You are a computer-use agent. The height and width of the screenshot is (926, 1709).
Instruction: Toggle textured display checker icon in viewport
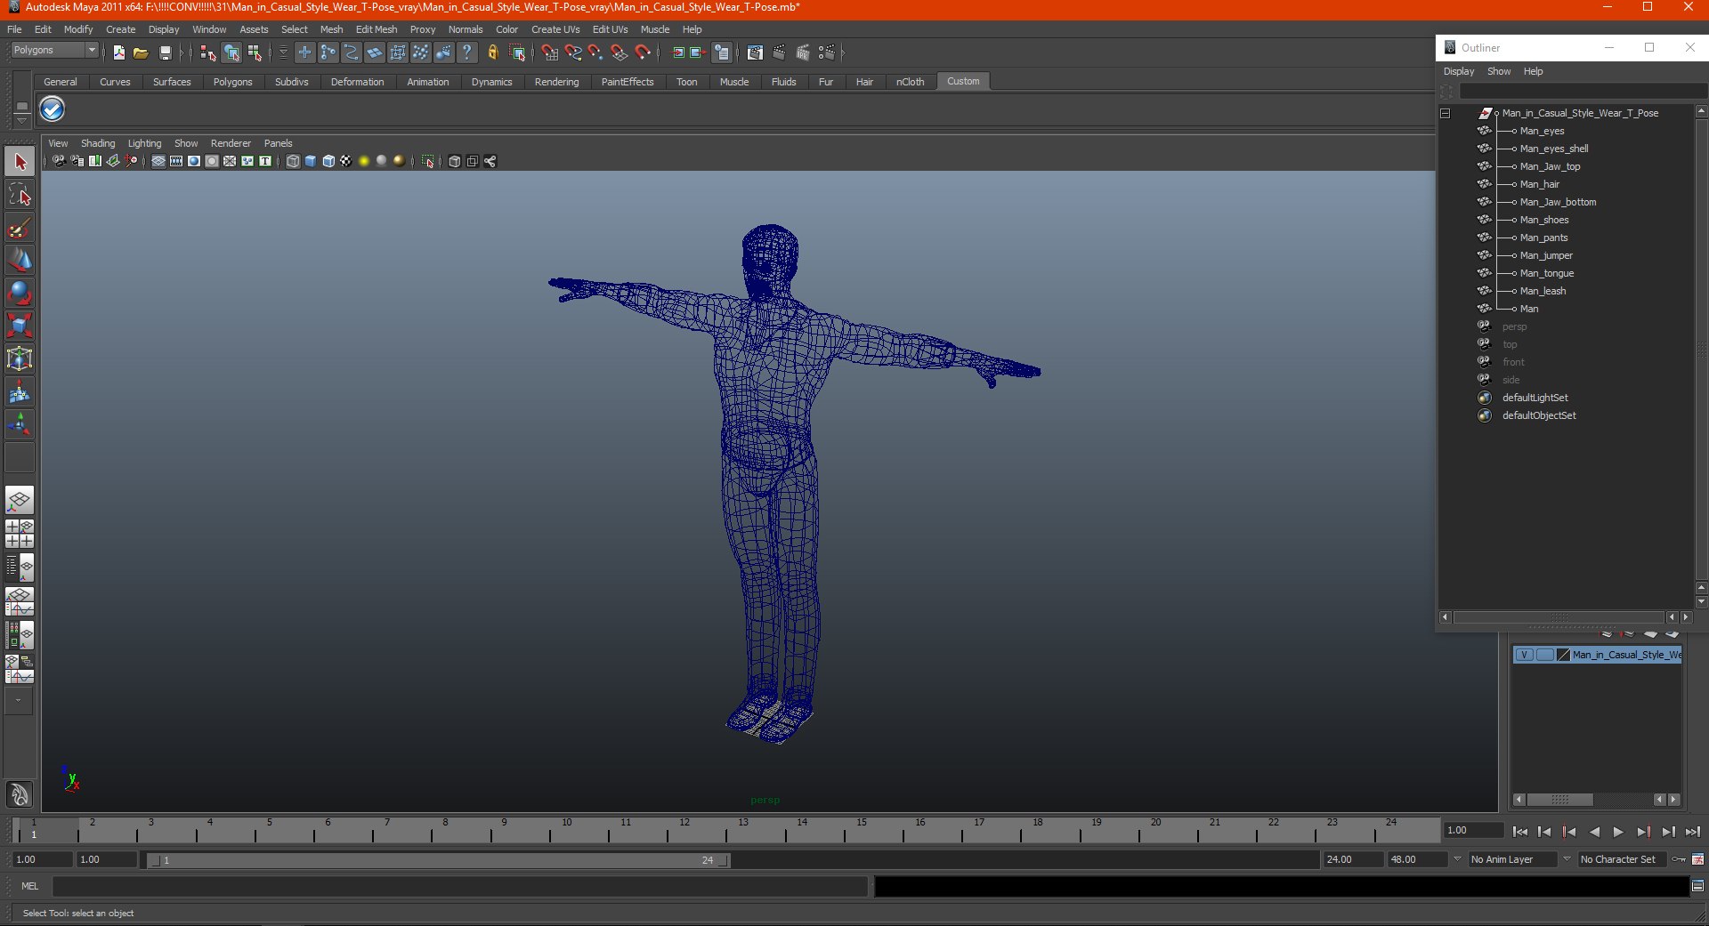tap(345, 161)
